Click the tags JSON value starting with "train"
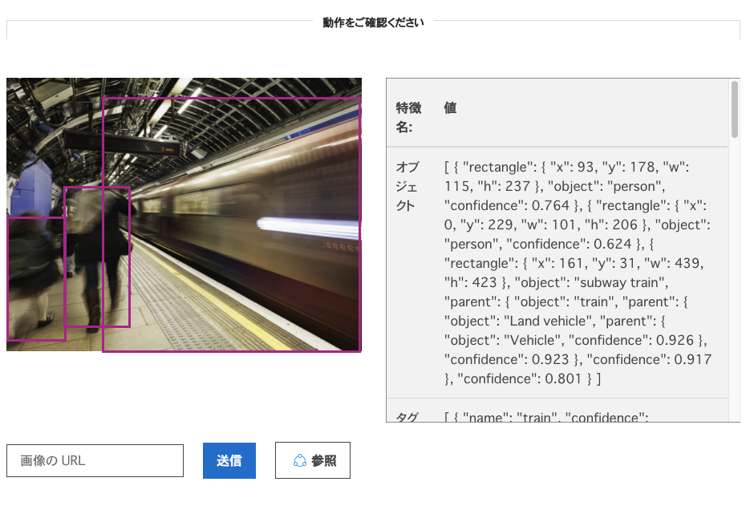This screenshot has height=510, width=750. pyautogui.click(x=546, y=417)
